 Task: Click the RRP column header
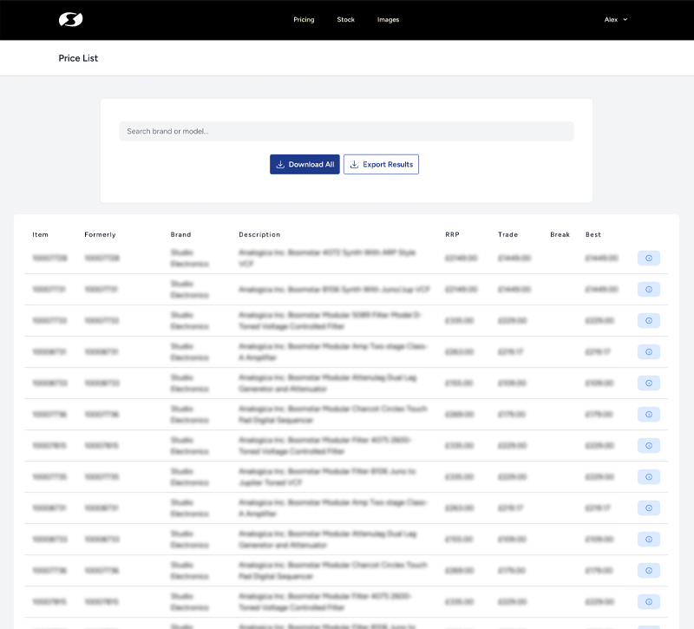tap(452, 234)
